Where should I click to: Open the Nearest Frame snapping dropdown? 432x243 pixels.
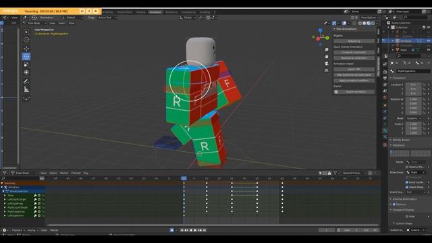point(354,173)
